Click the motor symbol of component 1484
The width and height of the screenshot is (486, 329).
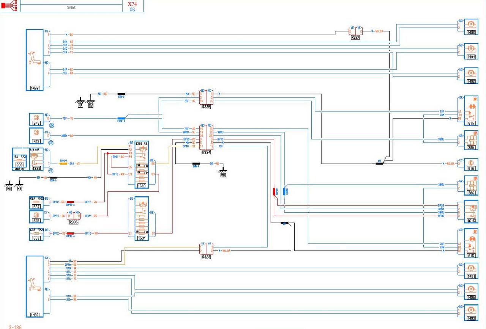point(471,49)
